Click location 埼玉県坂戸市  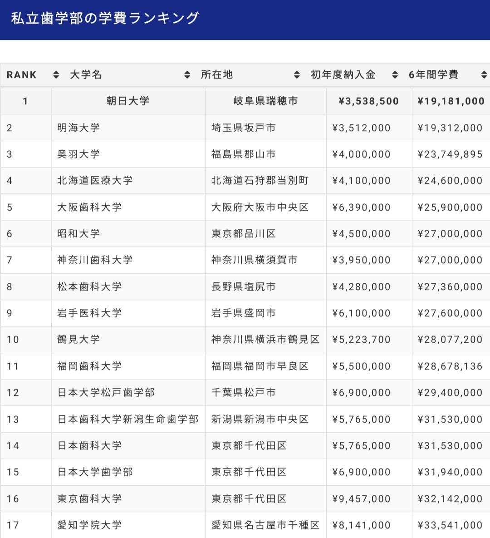pos(244,128)
